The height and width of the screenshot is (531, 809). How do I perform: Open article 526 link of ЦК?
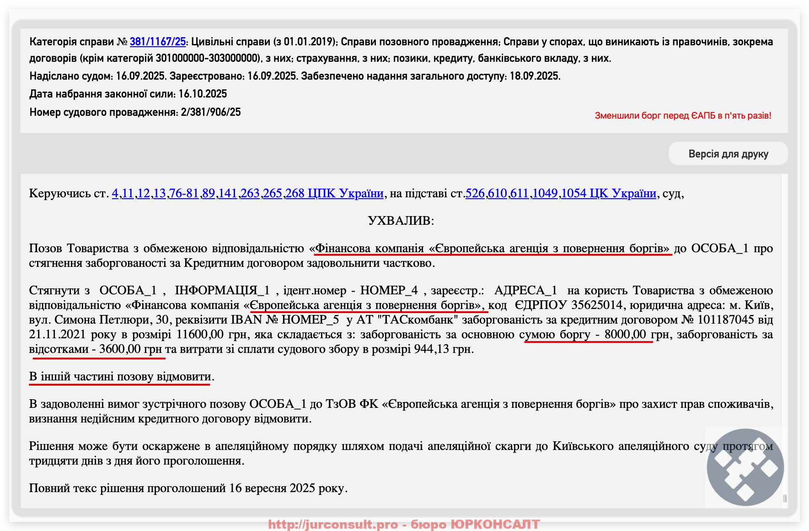coord(475,194)
